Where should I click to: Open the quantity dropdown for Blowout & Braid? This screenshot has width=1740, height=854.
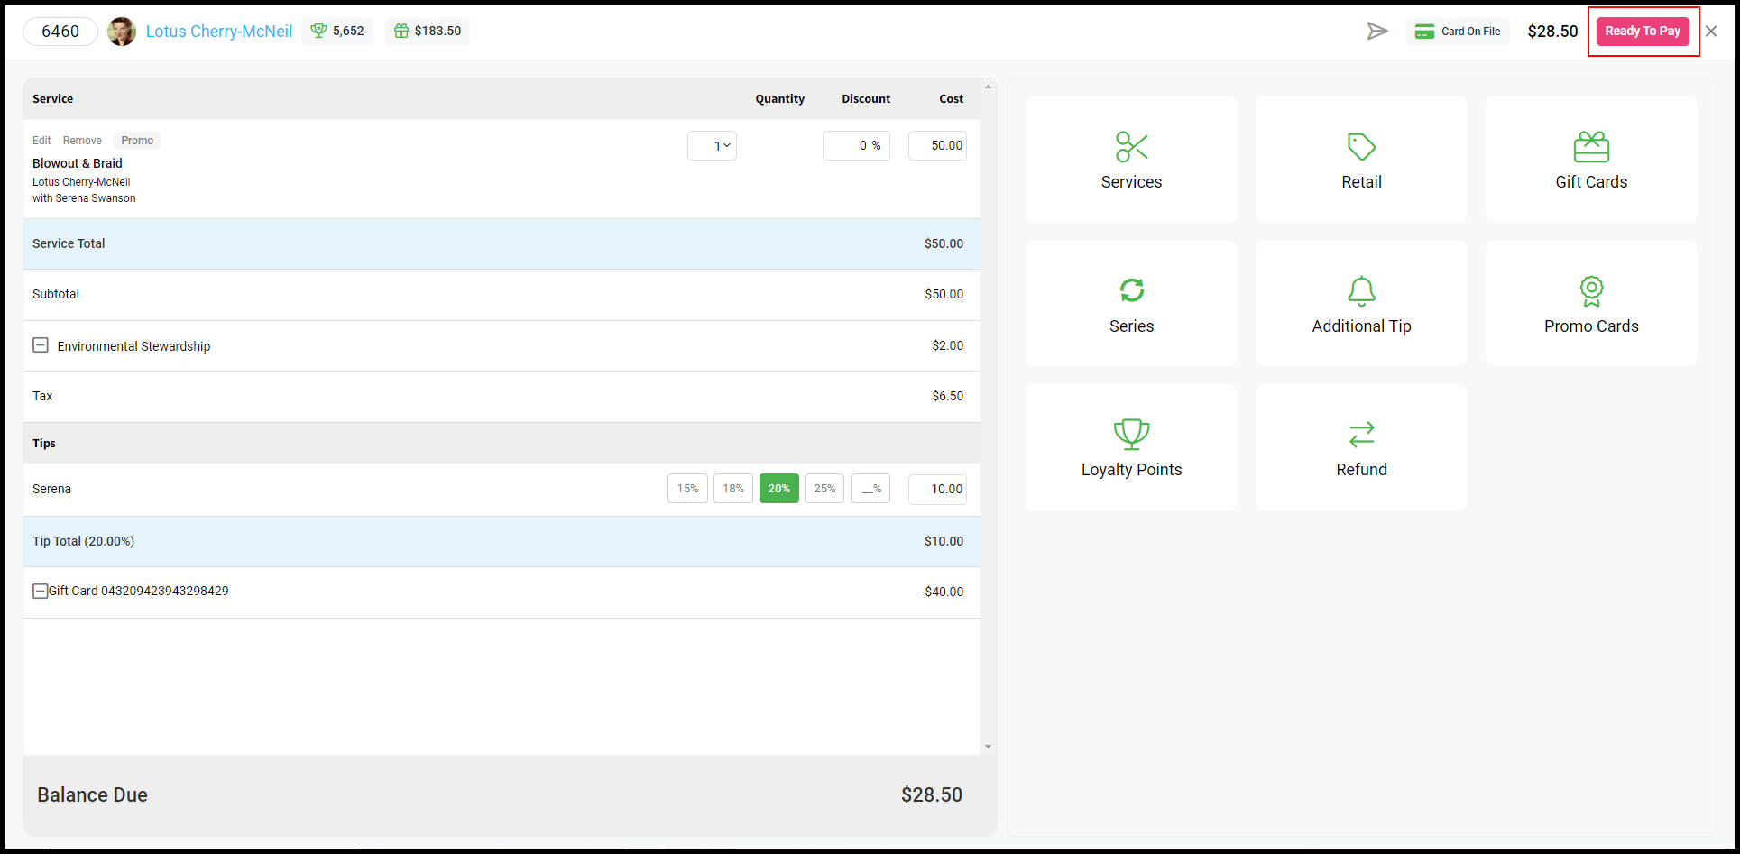(712, 146)
